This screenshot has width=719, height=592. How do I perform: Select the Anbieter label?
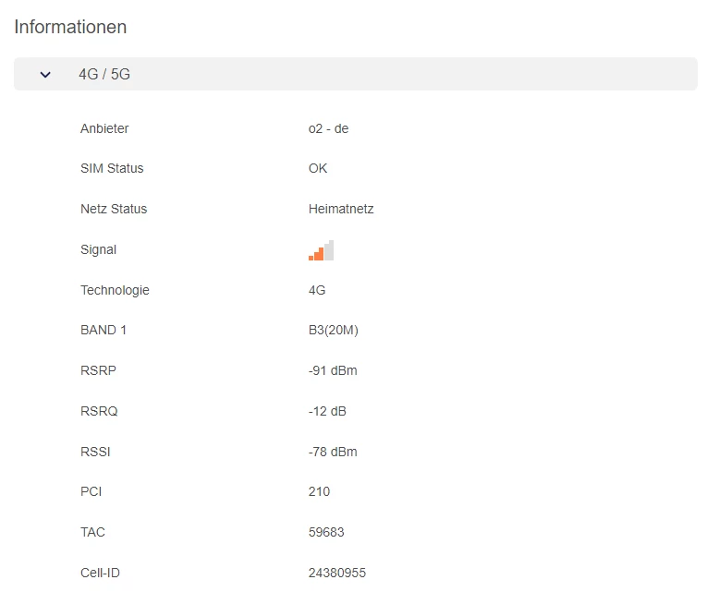(x=104, y=128)
